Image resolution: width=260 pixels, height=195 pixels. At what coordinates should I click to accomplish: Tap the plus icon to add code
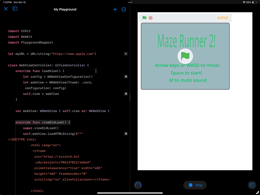pyautogui.click(x=115, y=9)
